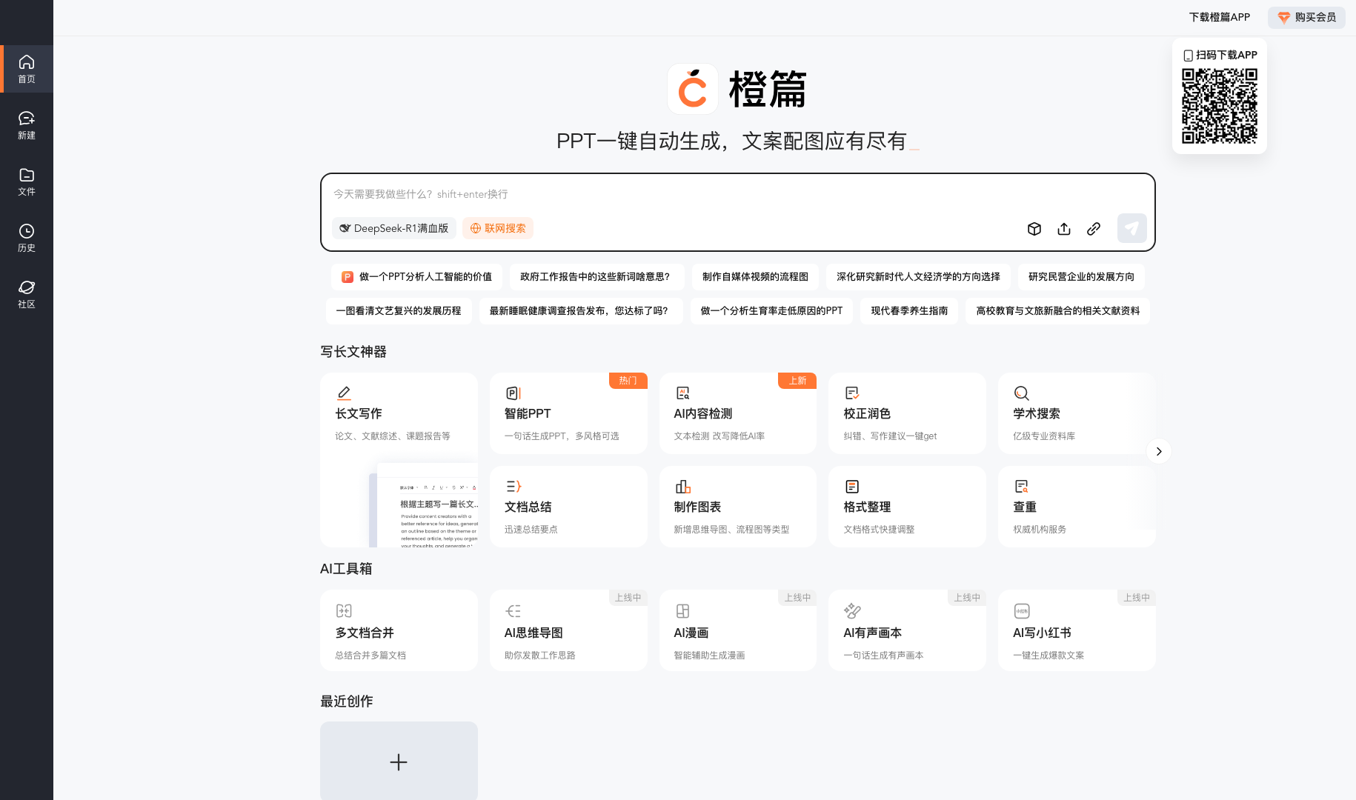The image size is (1356, 800).
Task: Open the 智能PPT card title
Action: coord(528,414)
